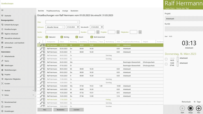Open the Zeitraum Aktueller Monat dropdown

pyautogui.click(x=55, y=27)
